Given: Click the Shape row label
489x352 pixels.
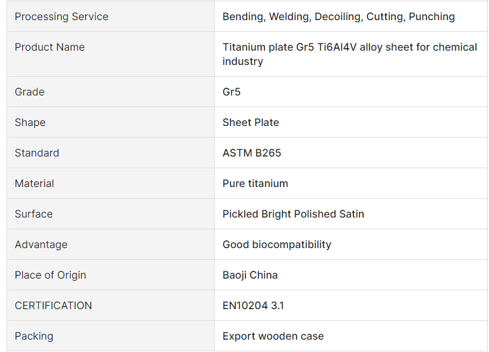Looking at the screenshot, I should (x=30, y=122).
